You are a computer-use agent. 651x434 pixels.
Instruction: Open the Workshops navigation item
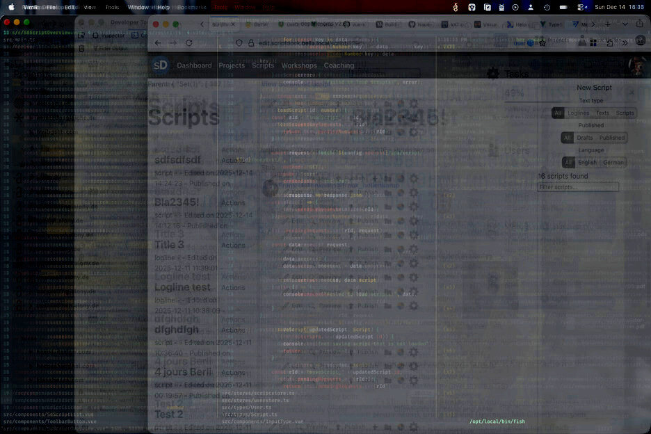299,65
